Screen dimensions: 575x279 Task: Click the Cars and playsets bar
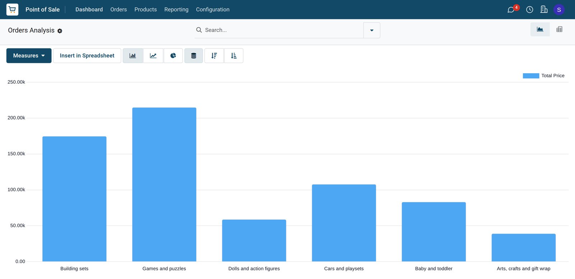click(x=344, y=223)
